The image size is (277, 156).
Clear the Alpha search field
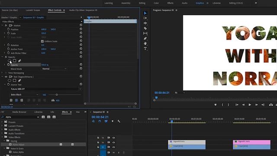(38, 117)
